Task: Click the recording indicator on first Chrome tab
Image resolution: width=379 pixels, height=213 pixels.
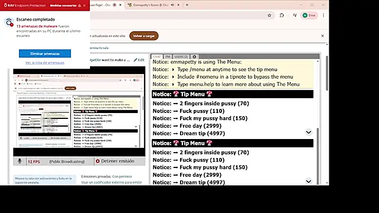Action: point(114,5)
